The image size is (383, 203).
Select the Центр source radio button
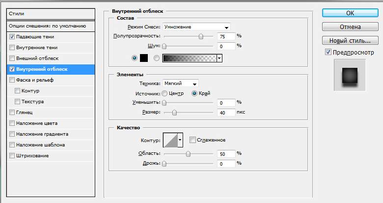[x=164, y=93]
